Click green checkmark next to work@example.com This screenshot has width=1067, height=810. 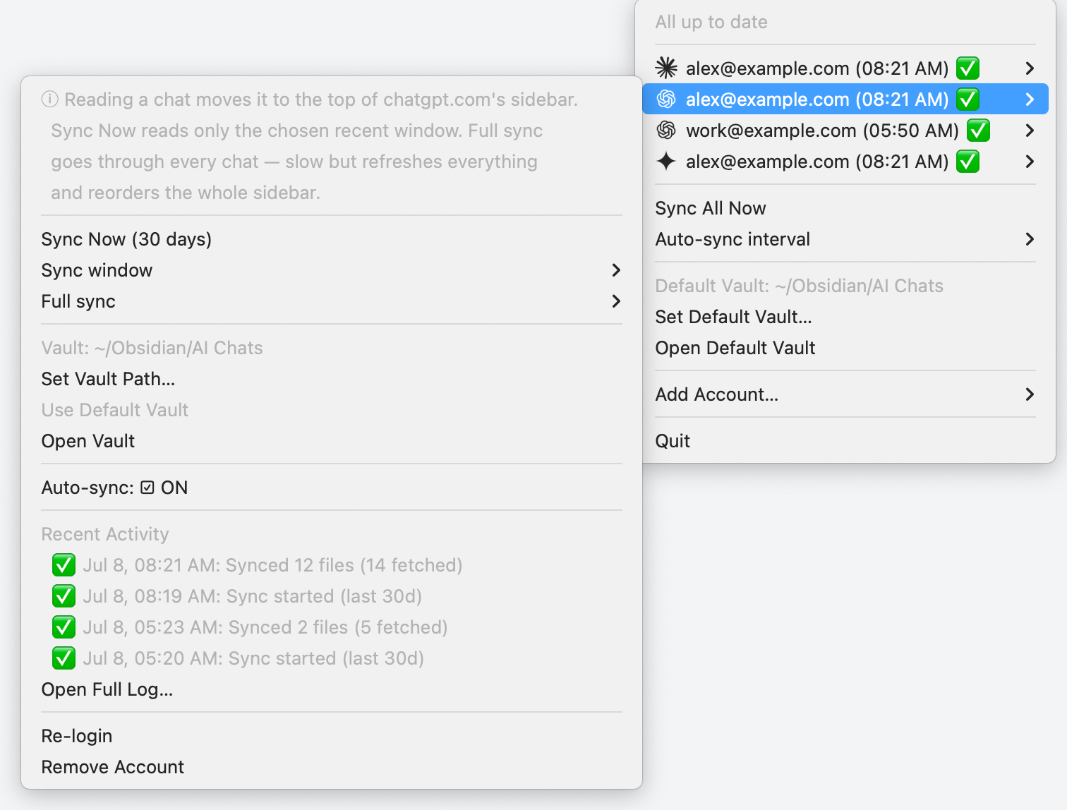pyautogui.click(x=978, y=130)
